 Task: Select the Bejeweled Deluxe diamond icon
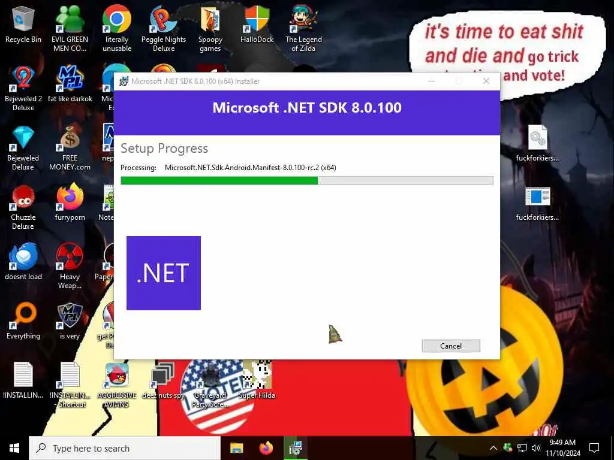pyautogui.click(x=23, y=148)
